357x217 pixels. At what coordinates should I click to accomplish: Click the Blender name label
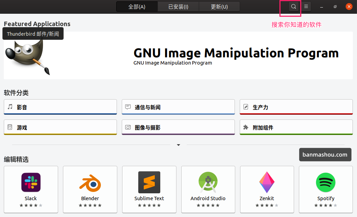pyautogui.click(x=90, y=198)
